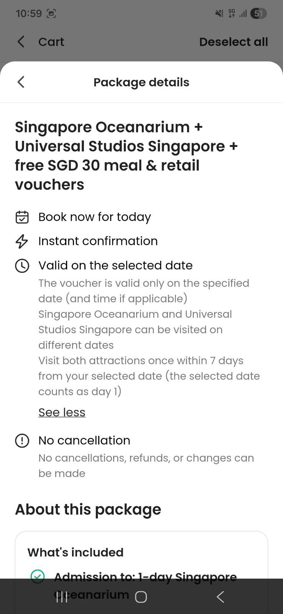Tap the About this package heading

[88, 509]
